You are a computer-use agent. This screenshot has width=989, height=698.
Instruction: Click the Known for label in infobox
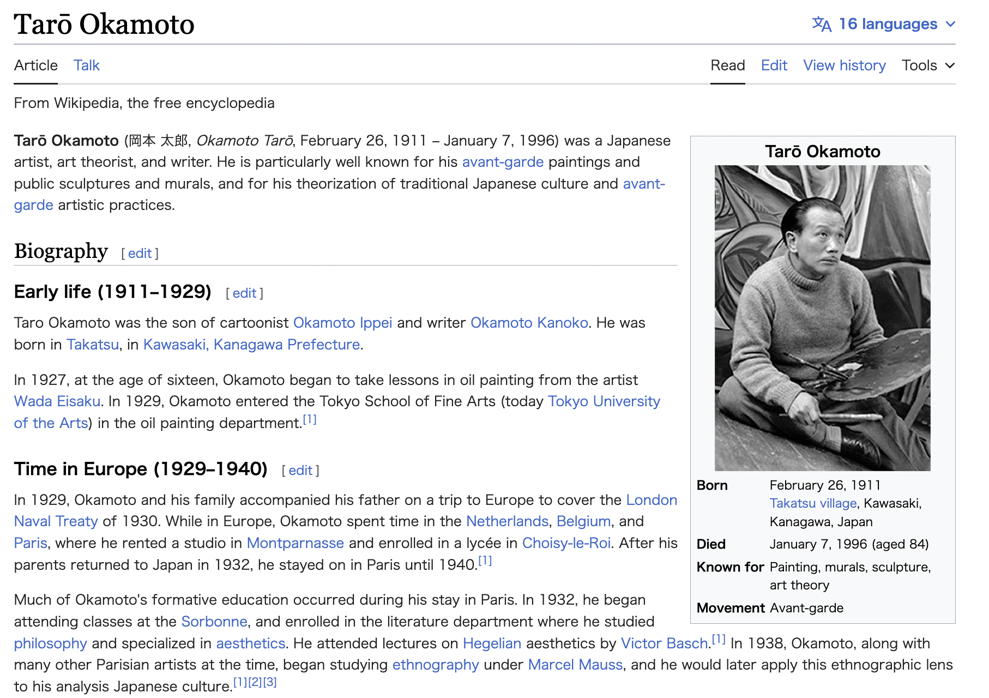point(730,567)
